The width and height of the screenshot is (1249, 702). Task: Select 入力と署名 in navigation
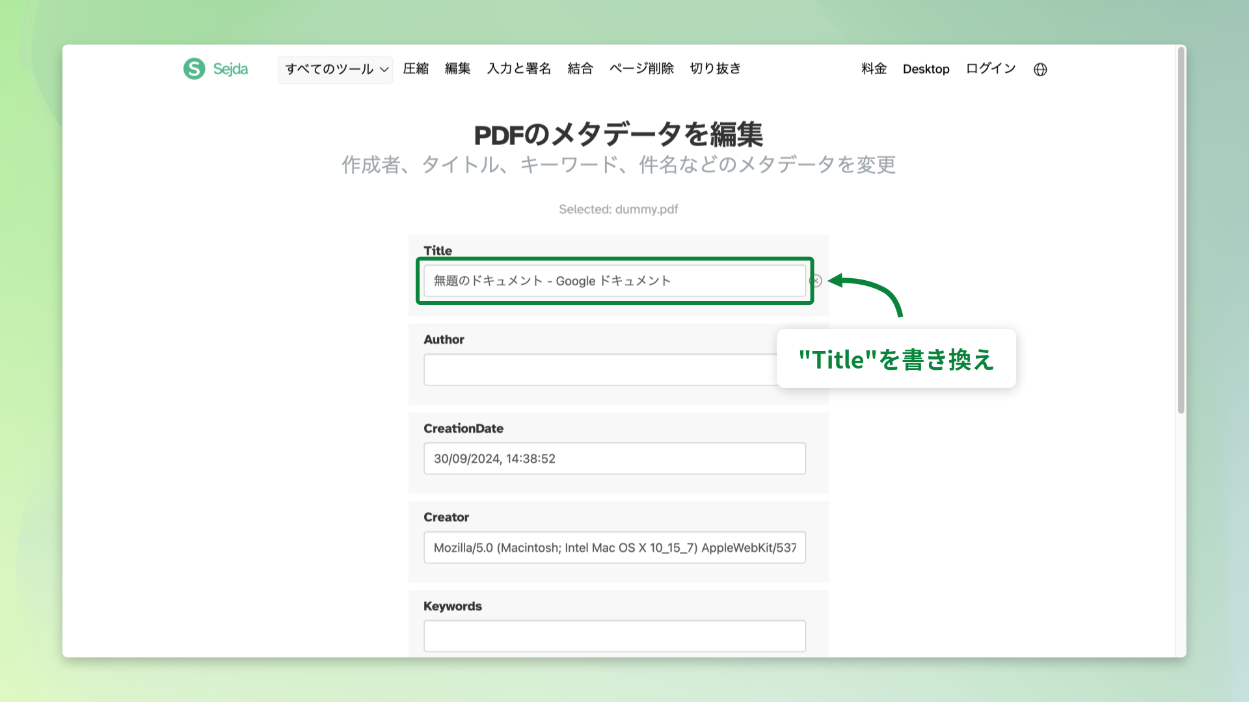click(x=518, y=69)
